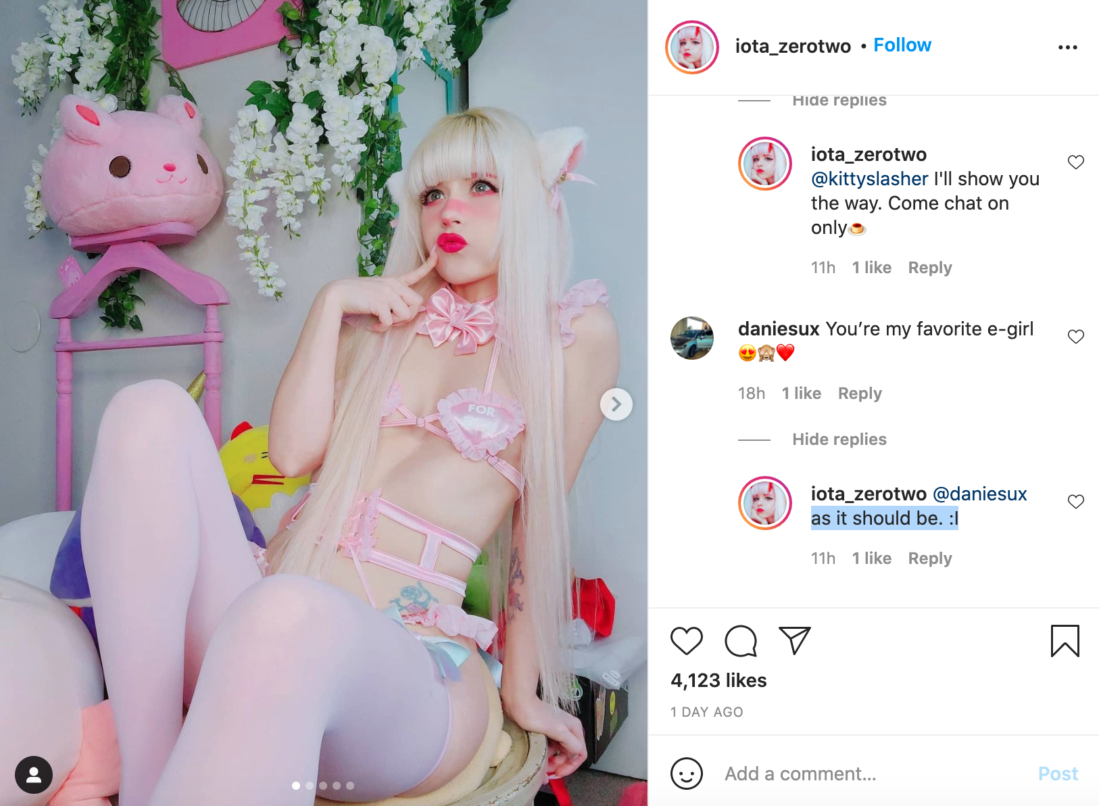Screen dimensions: 1099x806
Task: Open the comment speech bubble icon
Action: pos(741,641)
